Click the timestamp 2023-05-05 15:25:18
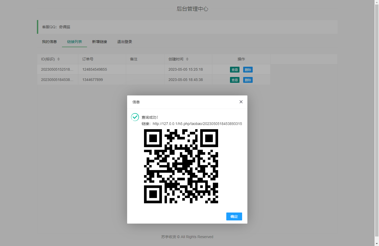Viewport: 379px width, 246px height. tap(186, 69)
